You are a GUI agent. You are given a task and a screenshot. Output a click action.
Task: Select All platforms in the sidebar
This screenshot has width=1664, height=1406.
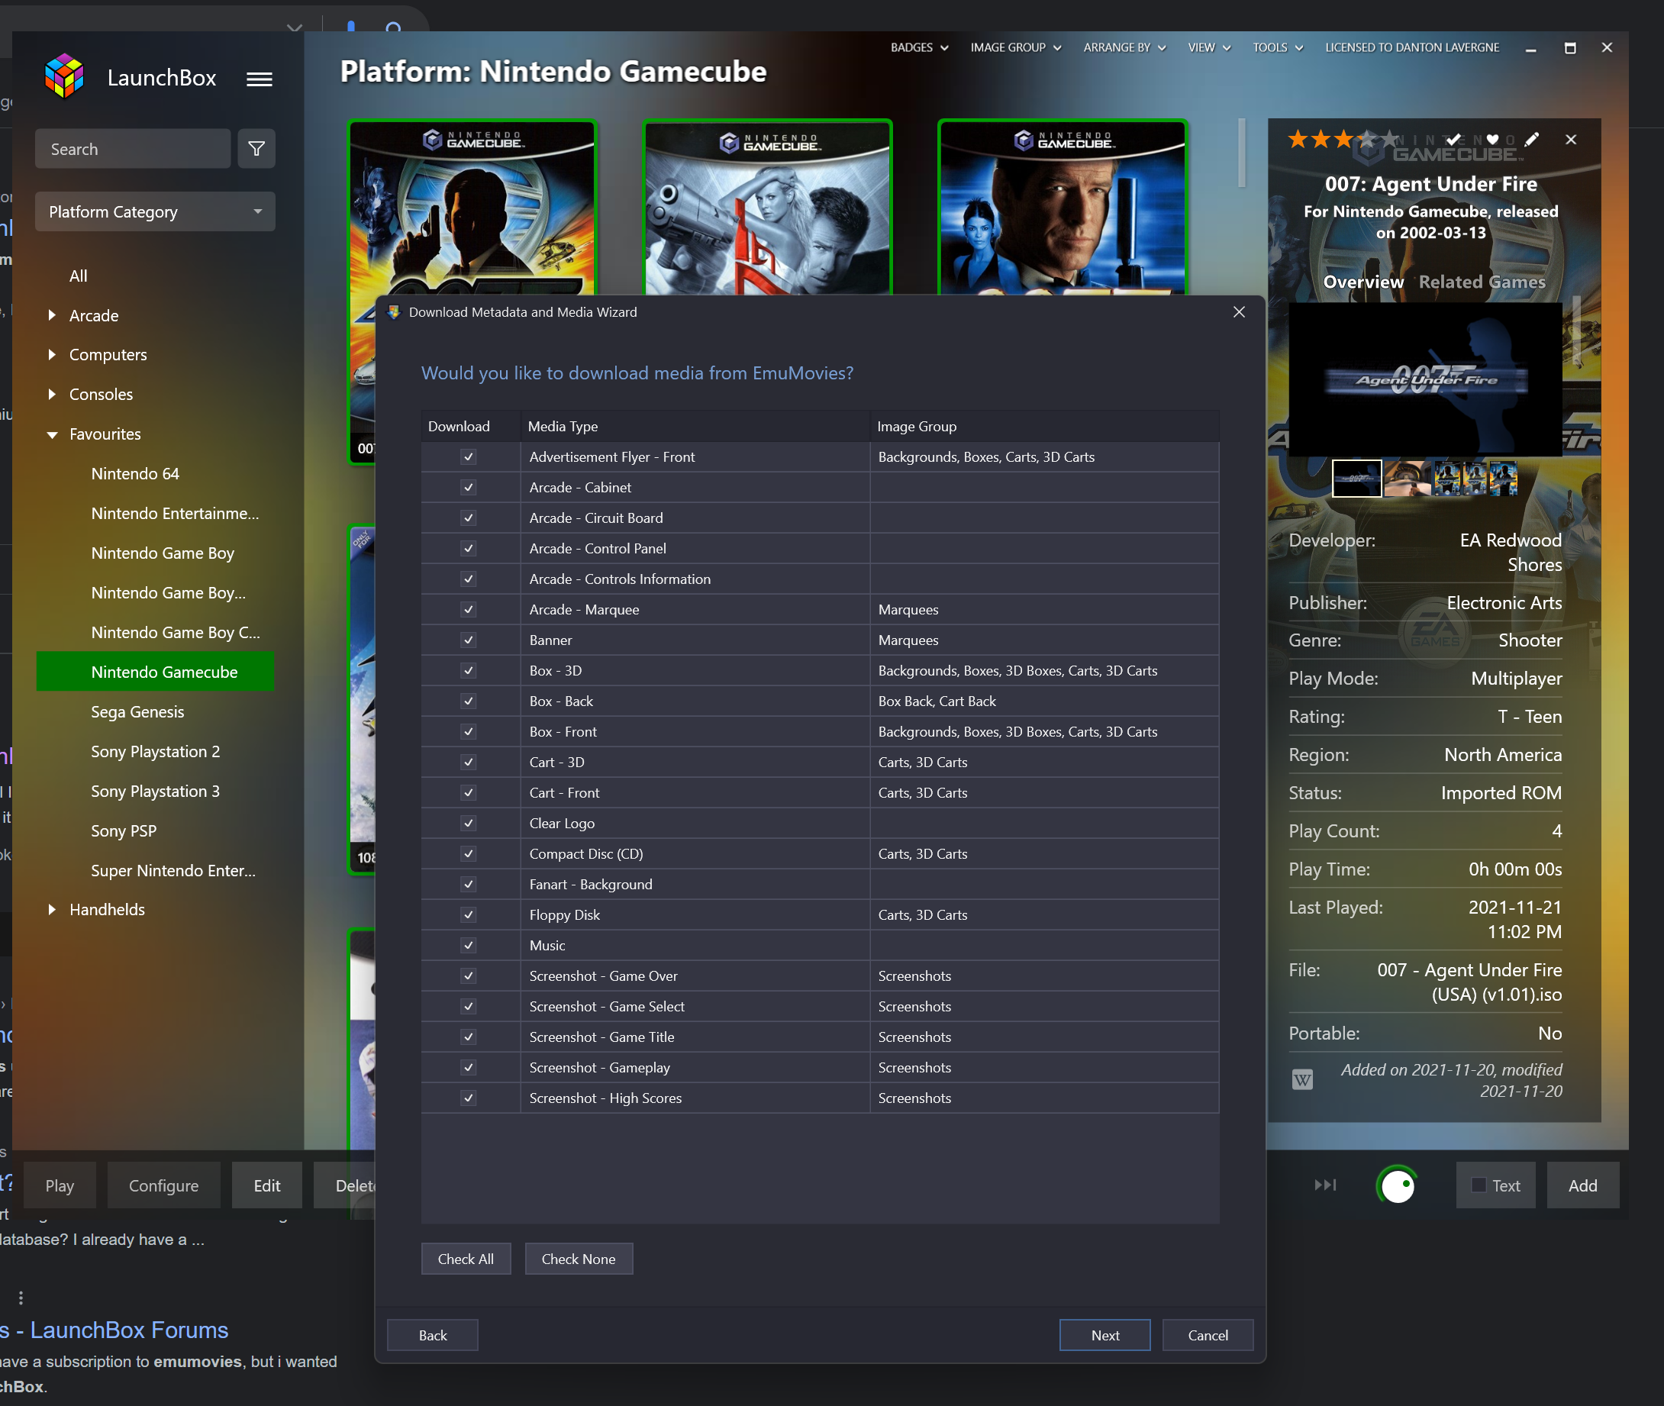(78, 276)
